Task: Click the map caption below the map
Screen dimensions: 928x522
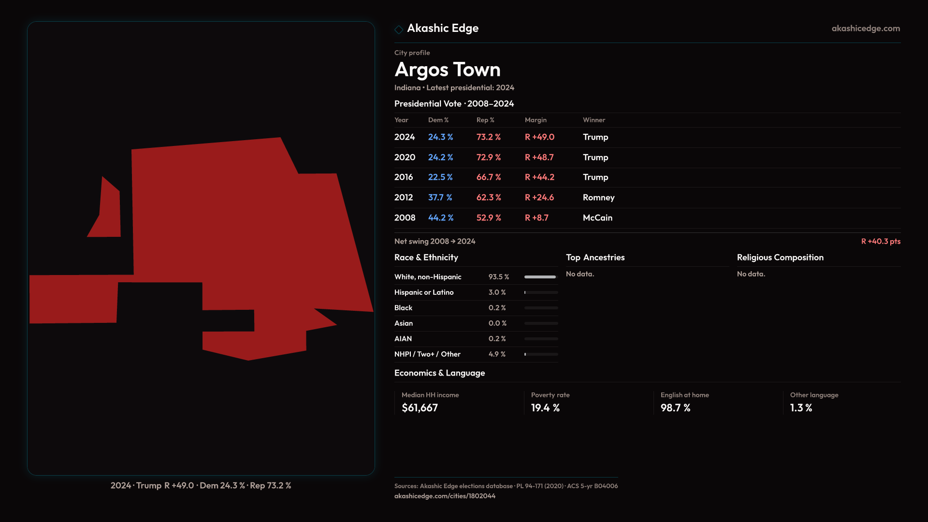Action: coord(201,485)
